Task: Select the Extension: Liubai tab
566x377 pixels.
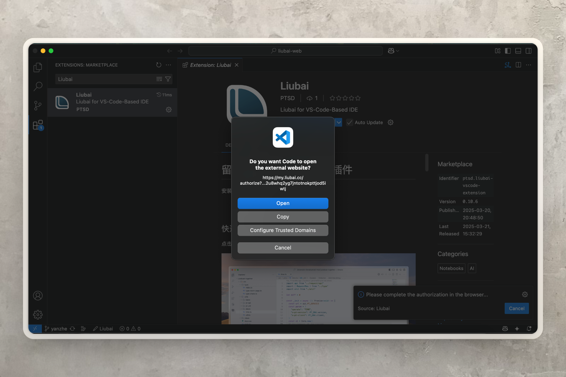Action: click(x=210, y=65)
